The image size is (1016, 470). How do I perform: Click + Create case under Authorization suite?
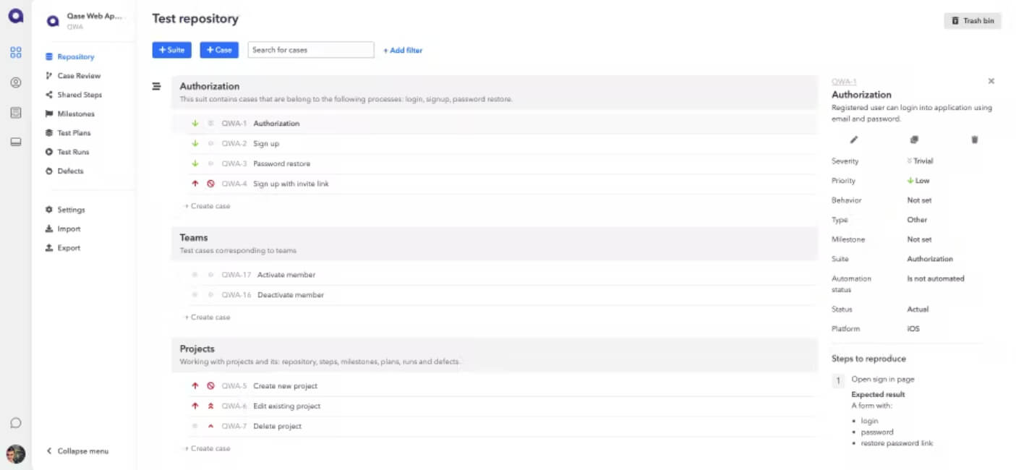(x=208, y=207)
